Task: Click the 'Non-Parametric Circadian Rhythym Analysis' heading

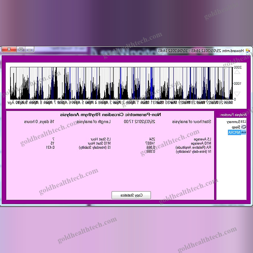Action: point(110,115)
